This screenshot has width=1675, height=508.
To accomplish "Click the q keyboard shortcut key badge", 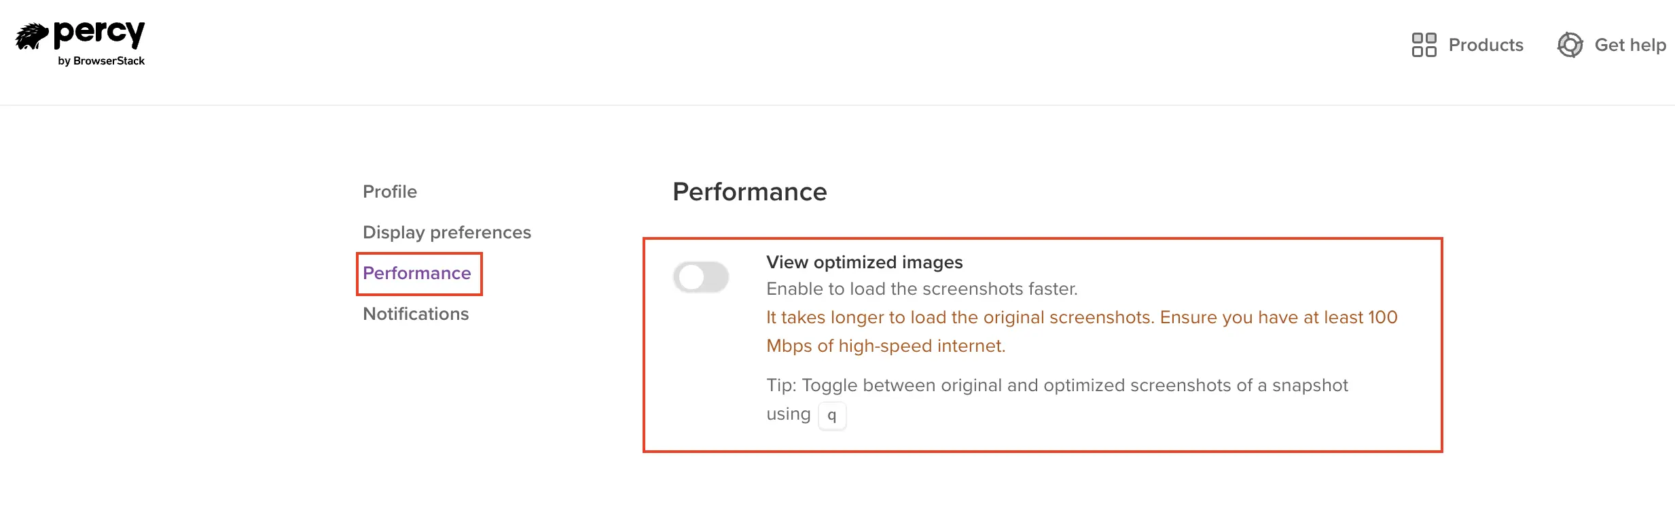I will click(831, 416).
